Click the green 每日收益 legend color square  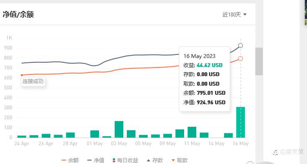tap(114, 160)
